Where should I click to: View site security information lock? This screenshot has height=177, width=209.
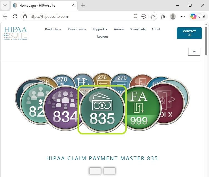(x=25, y=16)
